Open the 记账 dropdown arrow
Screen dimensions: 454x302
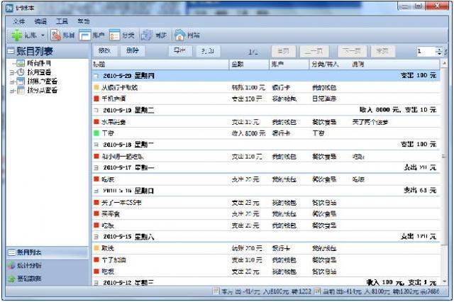[43, 35]
